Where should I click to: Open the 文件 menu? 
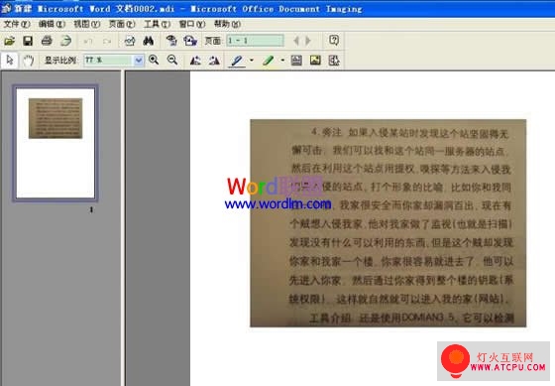pyautogui.click(x=16, y=24)
